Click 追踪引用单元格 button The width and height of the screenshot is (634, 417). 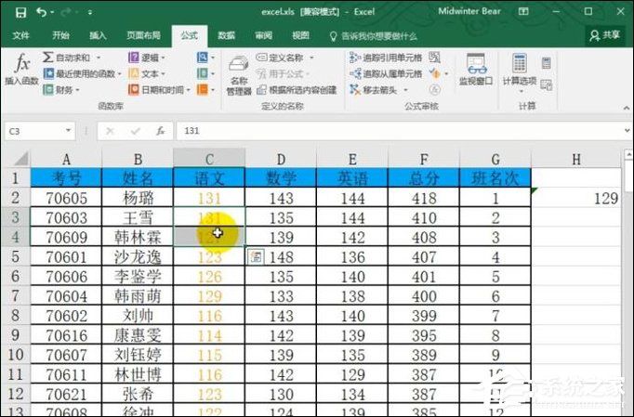point(386,58)
